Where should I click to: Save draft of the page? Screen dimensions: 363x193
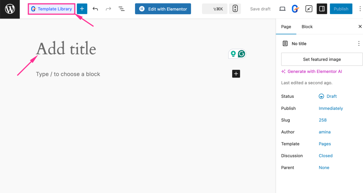260,9
